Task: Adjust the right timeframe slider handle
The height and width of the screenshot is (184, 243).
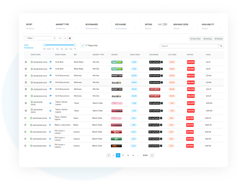Action: coord(75,45)
